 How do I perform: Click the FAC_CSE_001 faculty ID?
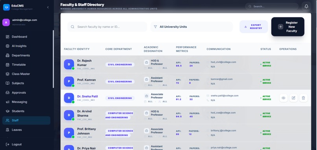[85, 119]
